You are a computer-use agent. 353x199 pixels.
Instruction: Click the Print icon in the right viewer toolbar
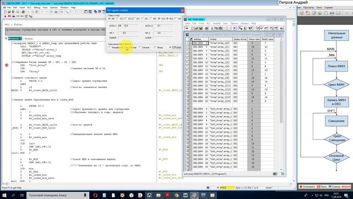pyautogui.click(x=332, y=13)
